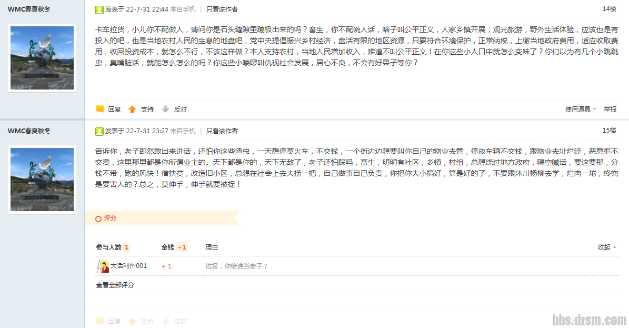
Task: Open the 使用道具 dropdown
Action: coord(581,109)
